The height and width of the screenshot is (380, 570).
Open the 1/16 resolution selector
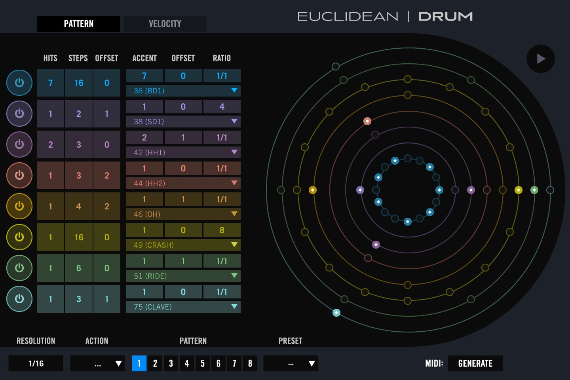tap(36, 363)
